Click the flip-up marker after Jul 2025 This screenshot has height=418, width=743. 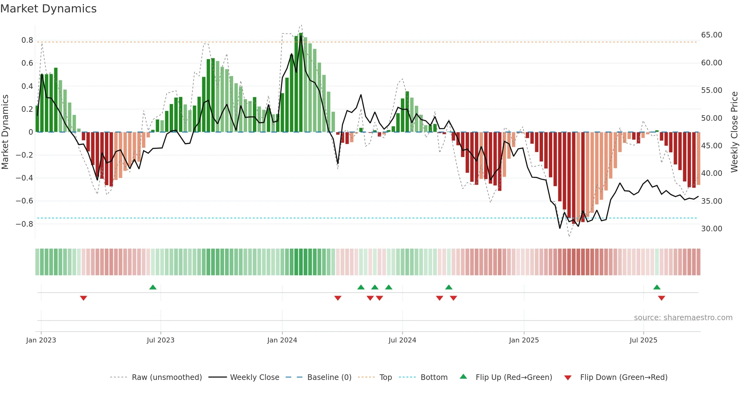coord(657,287)
